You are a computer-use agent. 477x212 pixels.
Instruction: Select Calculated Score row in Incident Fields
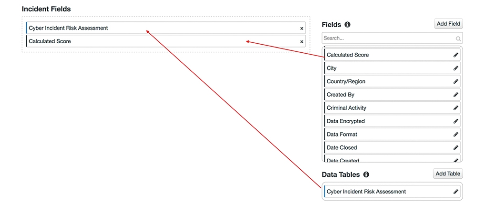coord(143,41)
